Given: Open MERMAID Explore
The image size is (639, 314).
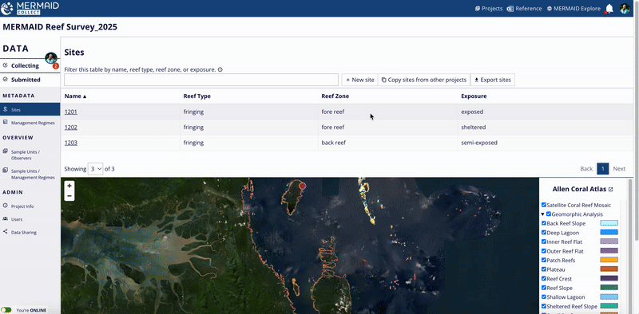Looking at the screenshot, I should pos(574,9).
